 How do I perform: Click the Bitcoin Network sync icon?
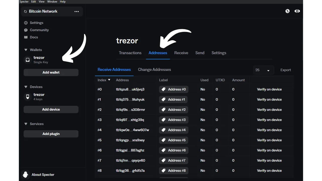(25, 12)
